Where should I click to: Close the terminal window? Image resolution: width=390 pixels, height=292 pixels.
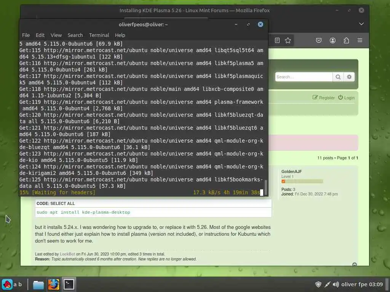[261, 24]
